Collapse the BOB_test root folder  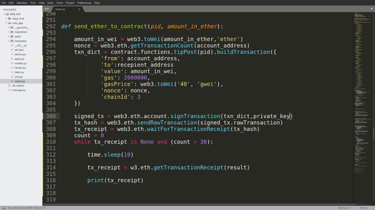4,14
